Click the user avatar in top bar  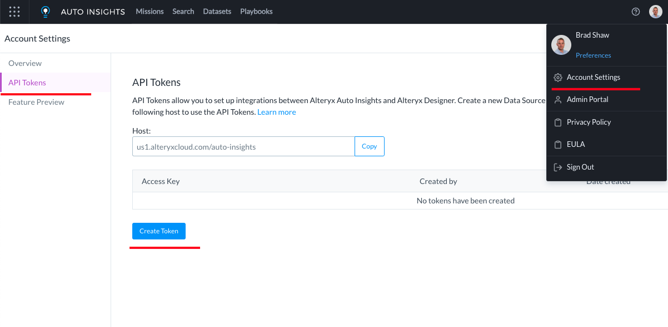[x=656, y=12]
